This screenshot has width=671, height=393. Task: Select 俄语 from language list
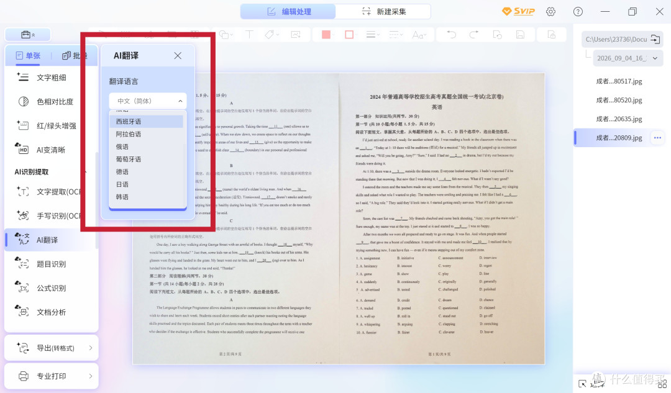click(x=147, y=147)
